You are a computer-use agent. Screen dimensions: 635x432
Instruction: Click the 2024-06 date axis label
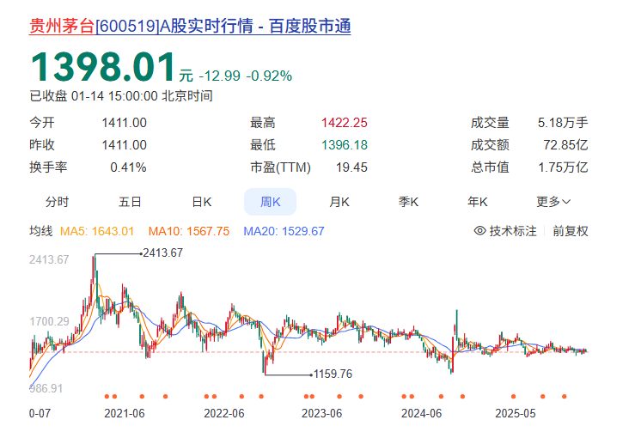pyautogui.click(x=422, y=413)
